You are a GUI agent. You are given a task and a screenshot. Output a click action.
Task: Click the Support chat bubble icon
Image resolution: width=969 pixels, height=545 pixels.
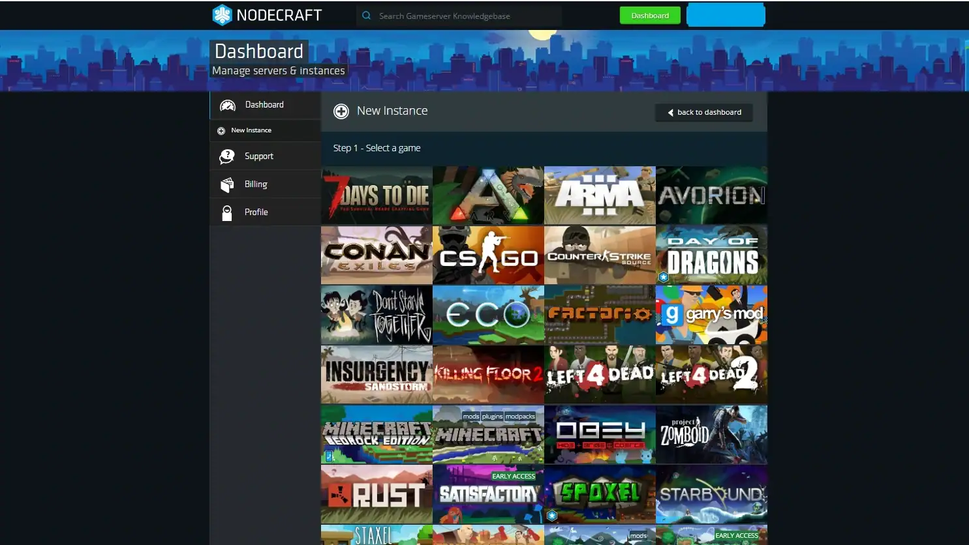tap(227, 156)
